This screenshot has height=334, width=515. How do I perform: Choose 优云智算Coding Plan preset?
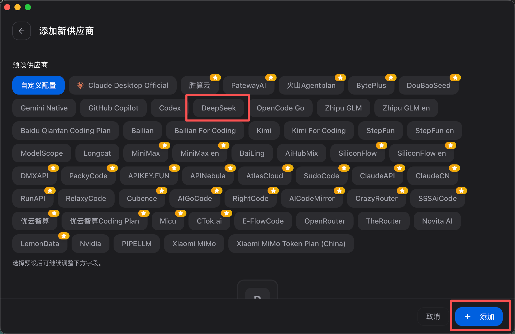coord(104,221)
